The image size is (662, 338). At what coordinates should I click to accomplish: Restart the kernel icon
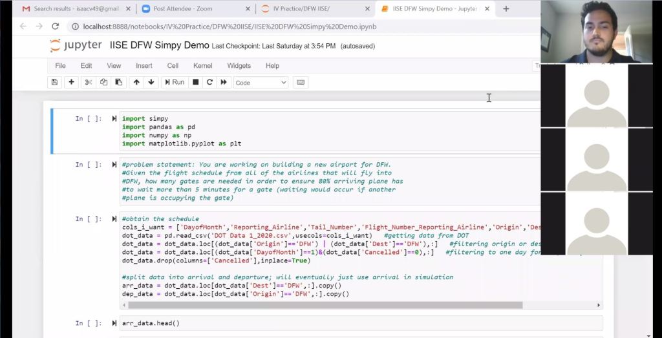[x=209, y=82]
